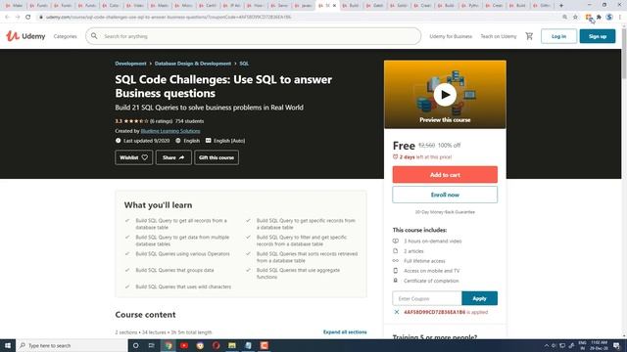Open the course creator's profile link

(x=170, y=131)
